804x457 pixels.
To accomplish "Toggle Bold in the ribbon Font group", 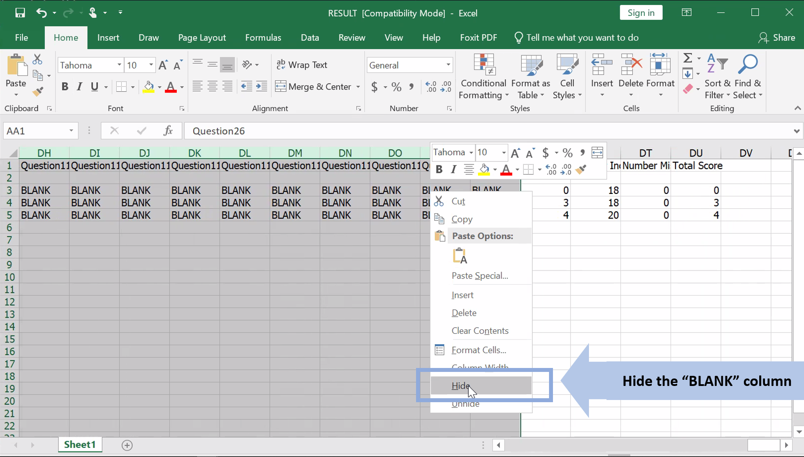I will coord(65,87).
